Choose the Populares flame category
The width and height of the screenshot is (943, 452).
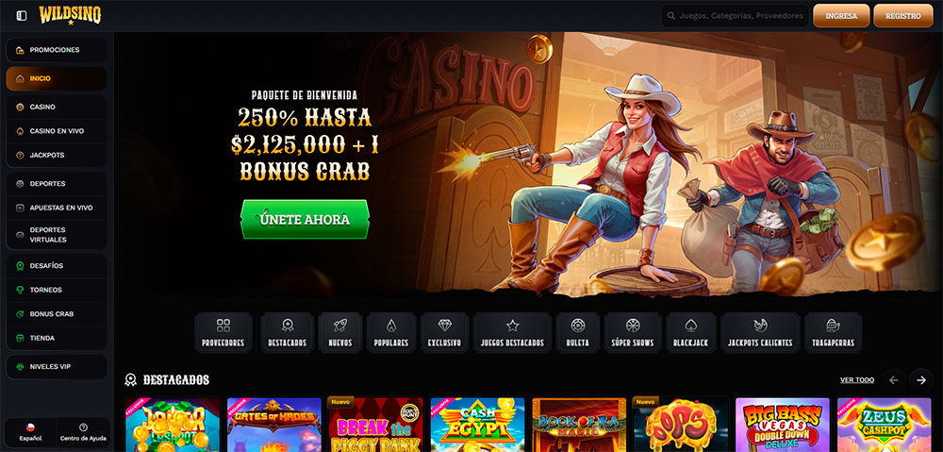(391, 333)
